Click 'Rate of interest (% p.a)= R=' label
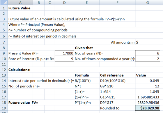Image resolution: width=163 pixels, height=113 pixels. pos(31,59)
